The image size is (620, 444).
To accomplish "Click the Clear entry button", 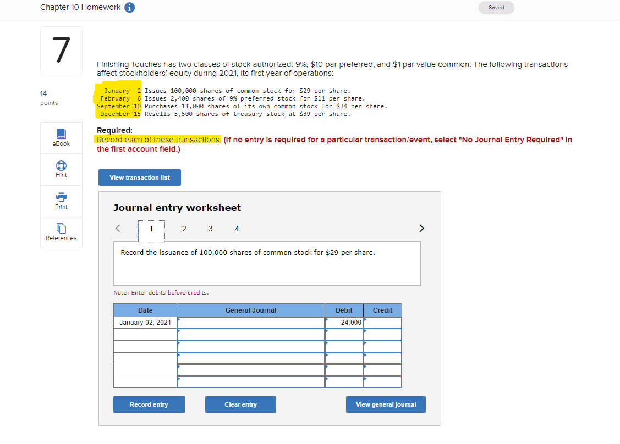I will point(240,404).
